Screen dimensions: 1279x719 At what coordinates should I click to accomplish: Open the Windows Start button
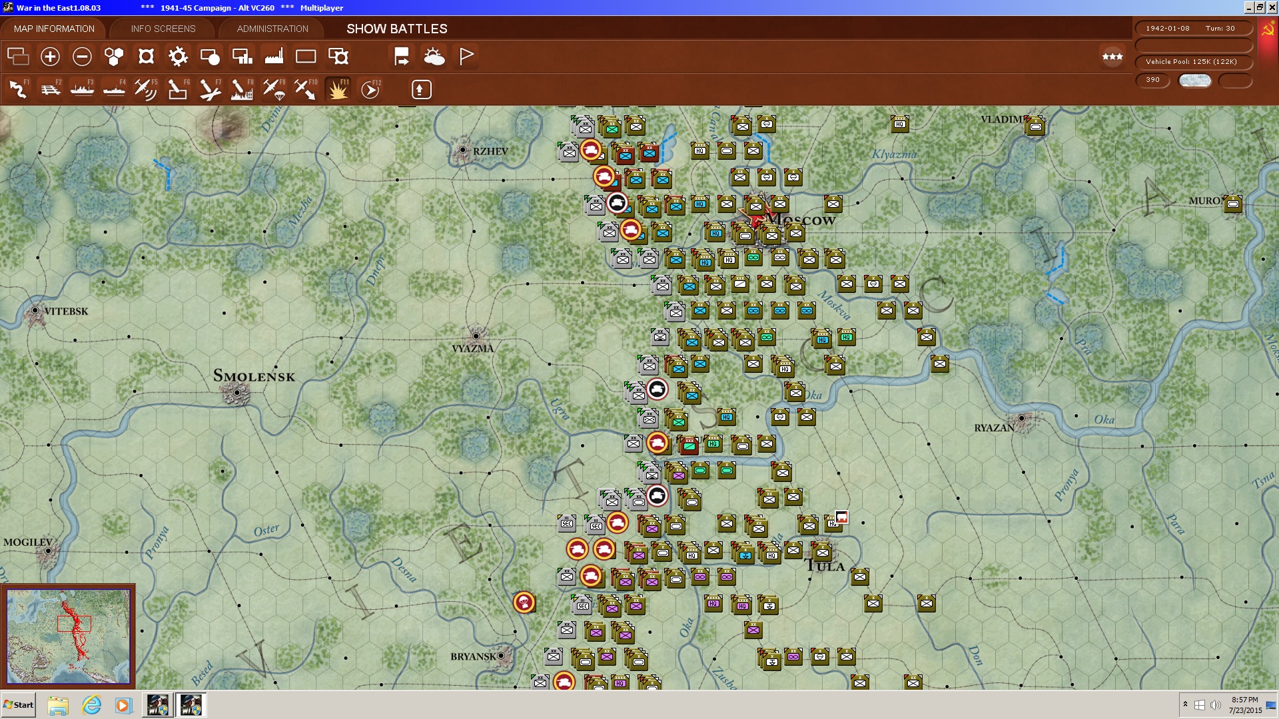(x=19, y=705)
